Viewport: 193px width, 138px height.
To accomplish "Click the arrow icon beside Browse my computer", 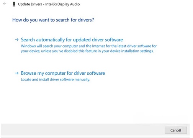I will click(x=16, y=73).
